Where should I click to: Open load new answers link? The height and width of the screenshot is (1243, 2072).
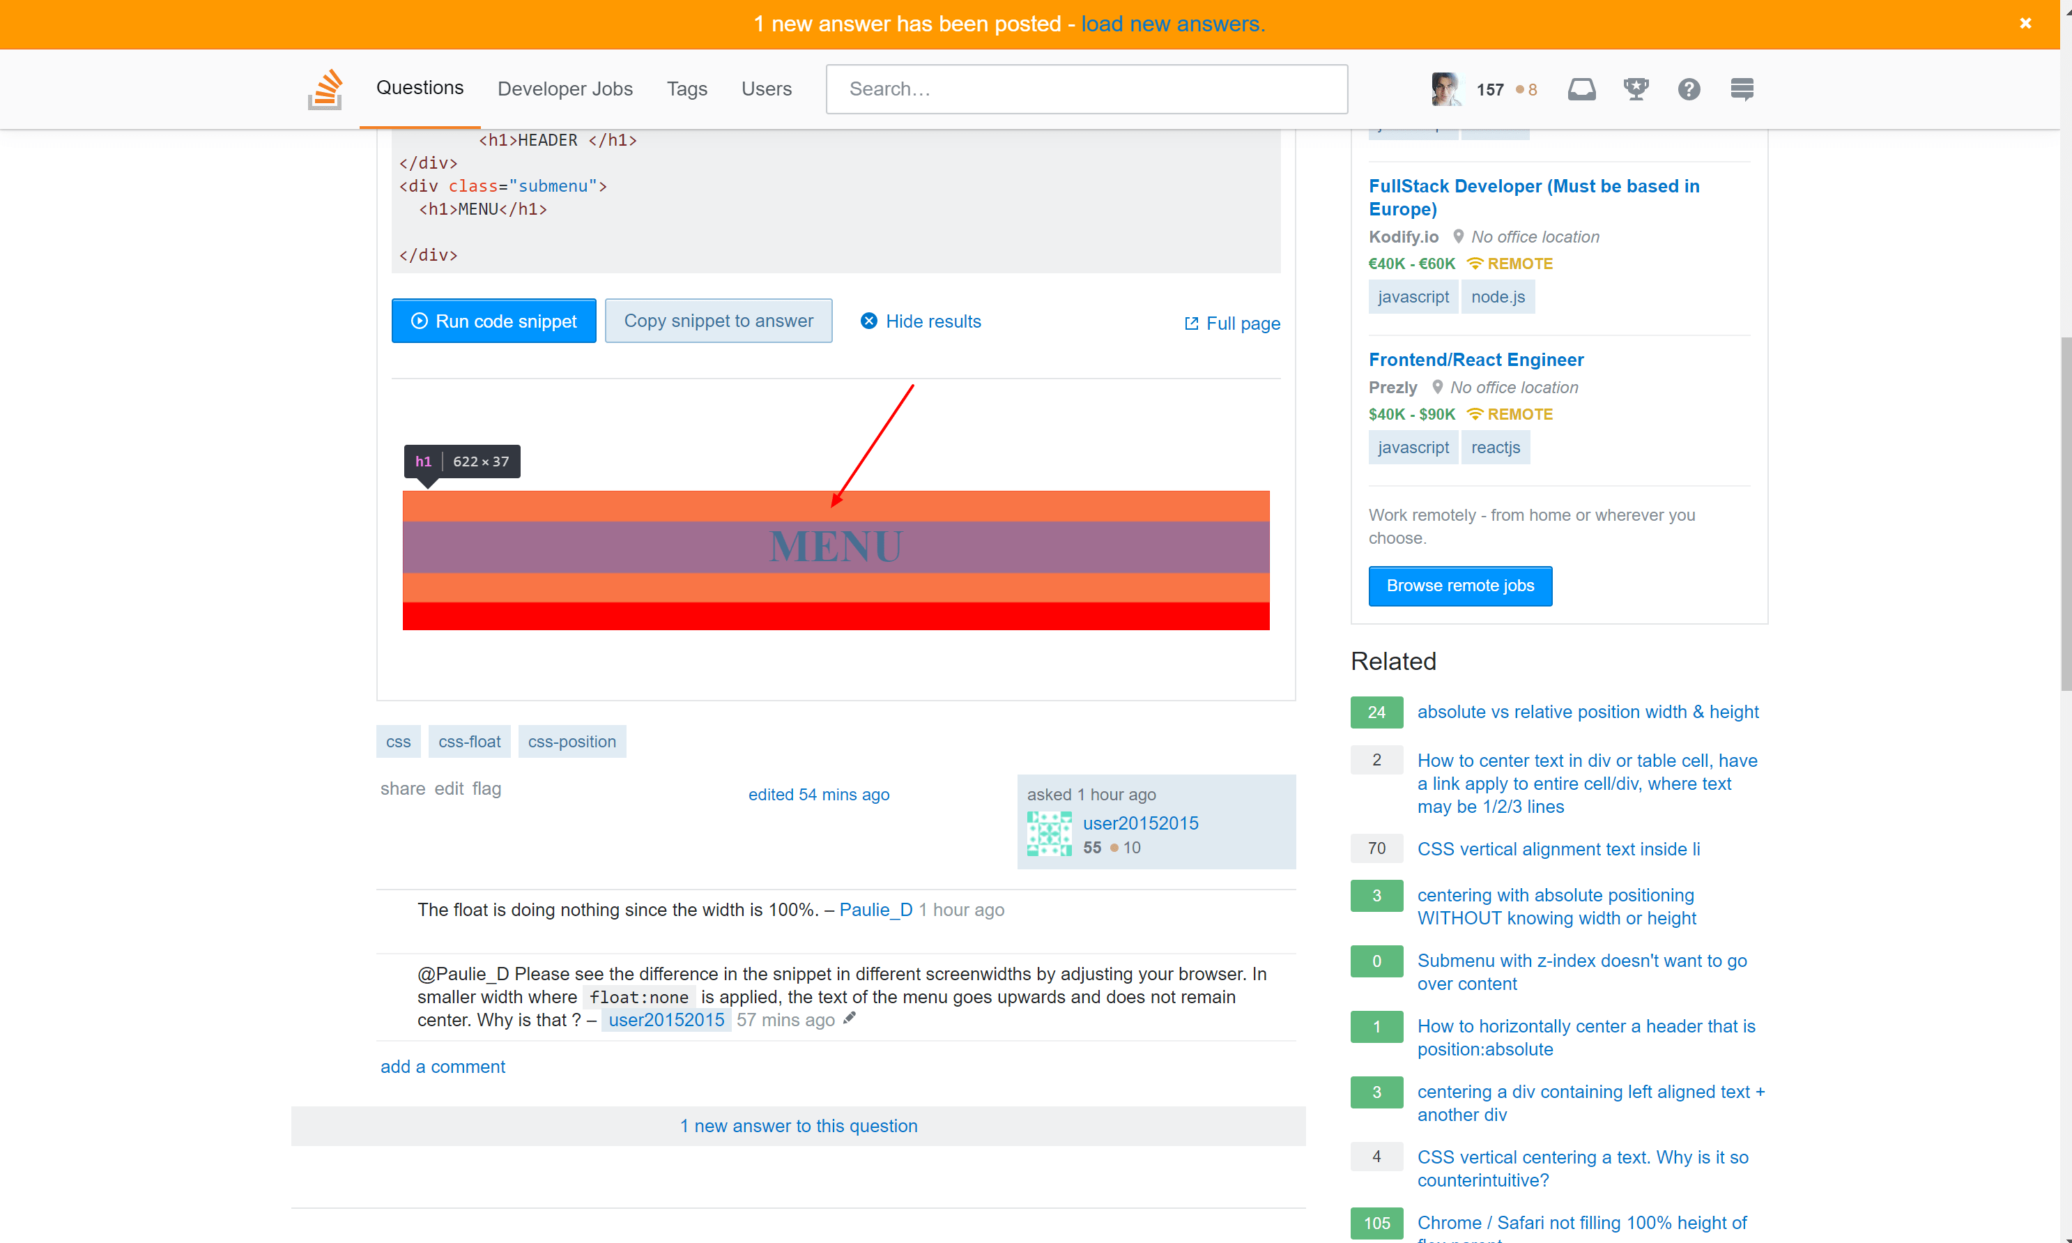pos(1173,24)
